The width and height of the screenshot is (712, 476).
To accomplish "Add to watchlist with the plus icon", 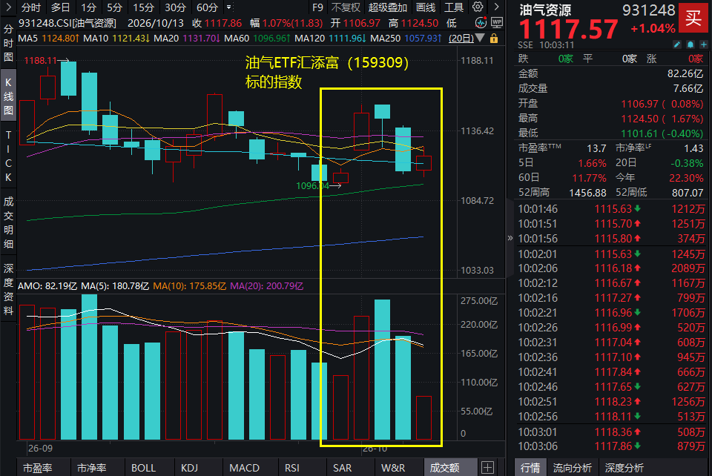I will click(x=703, y=44).
